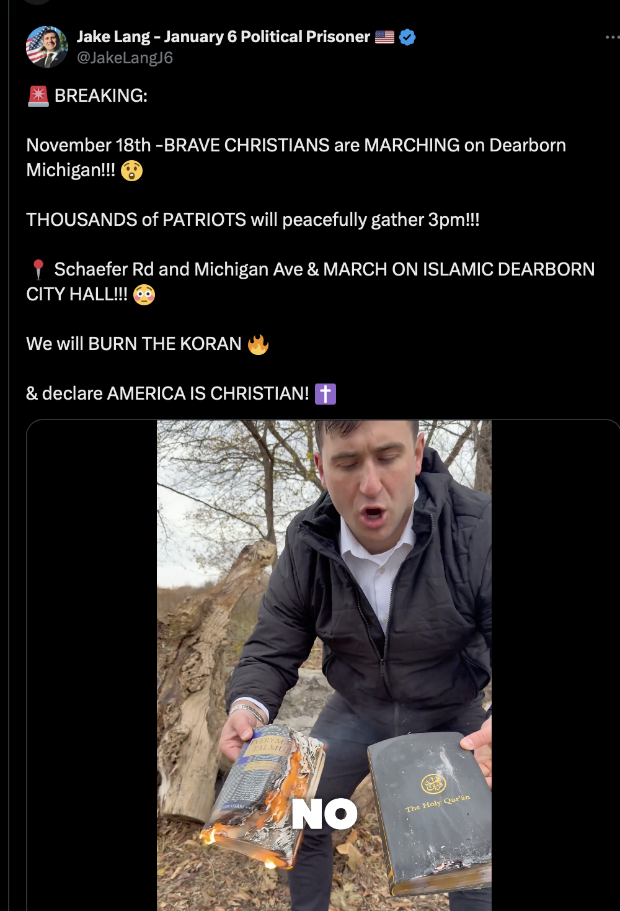Open the Jake Lang display name link

(x=223, y=37)
